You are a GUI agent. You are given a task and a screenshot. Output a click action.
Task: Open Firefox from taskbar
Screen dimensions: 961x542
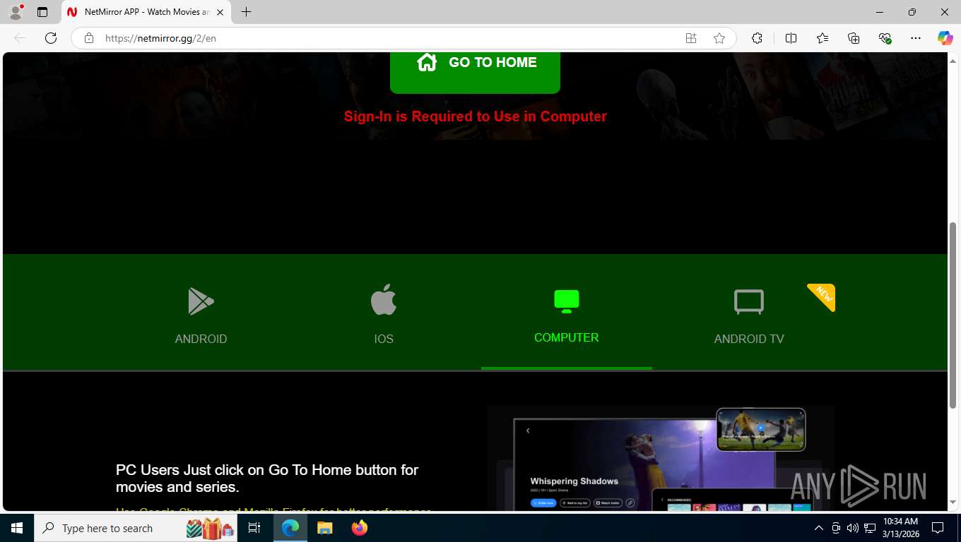pos(360,528)
